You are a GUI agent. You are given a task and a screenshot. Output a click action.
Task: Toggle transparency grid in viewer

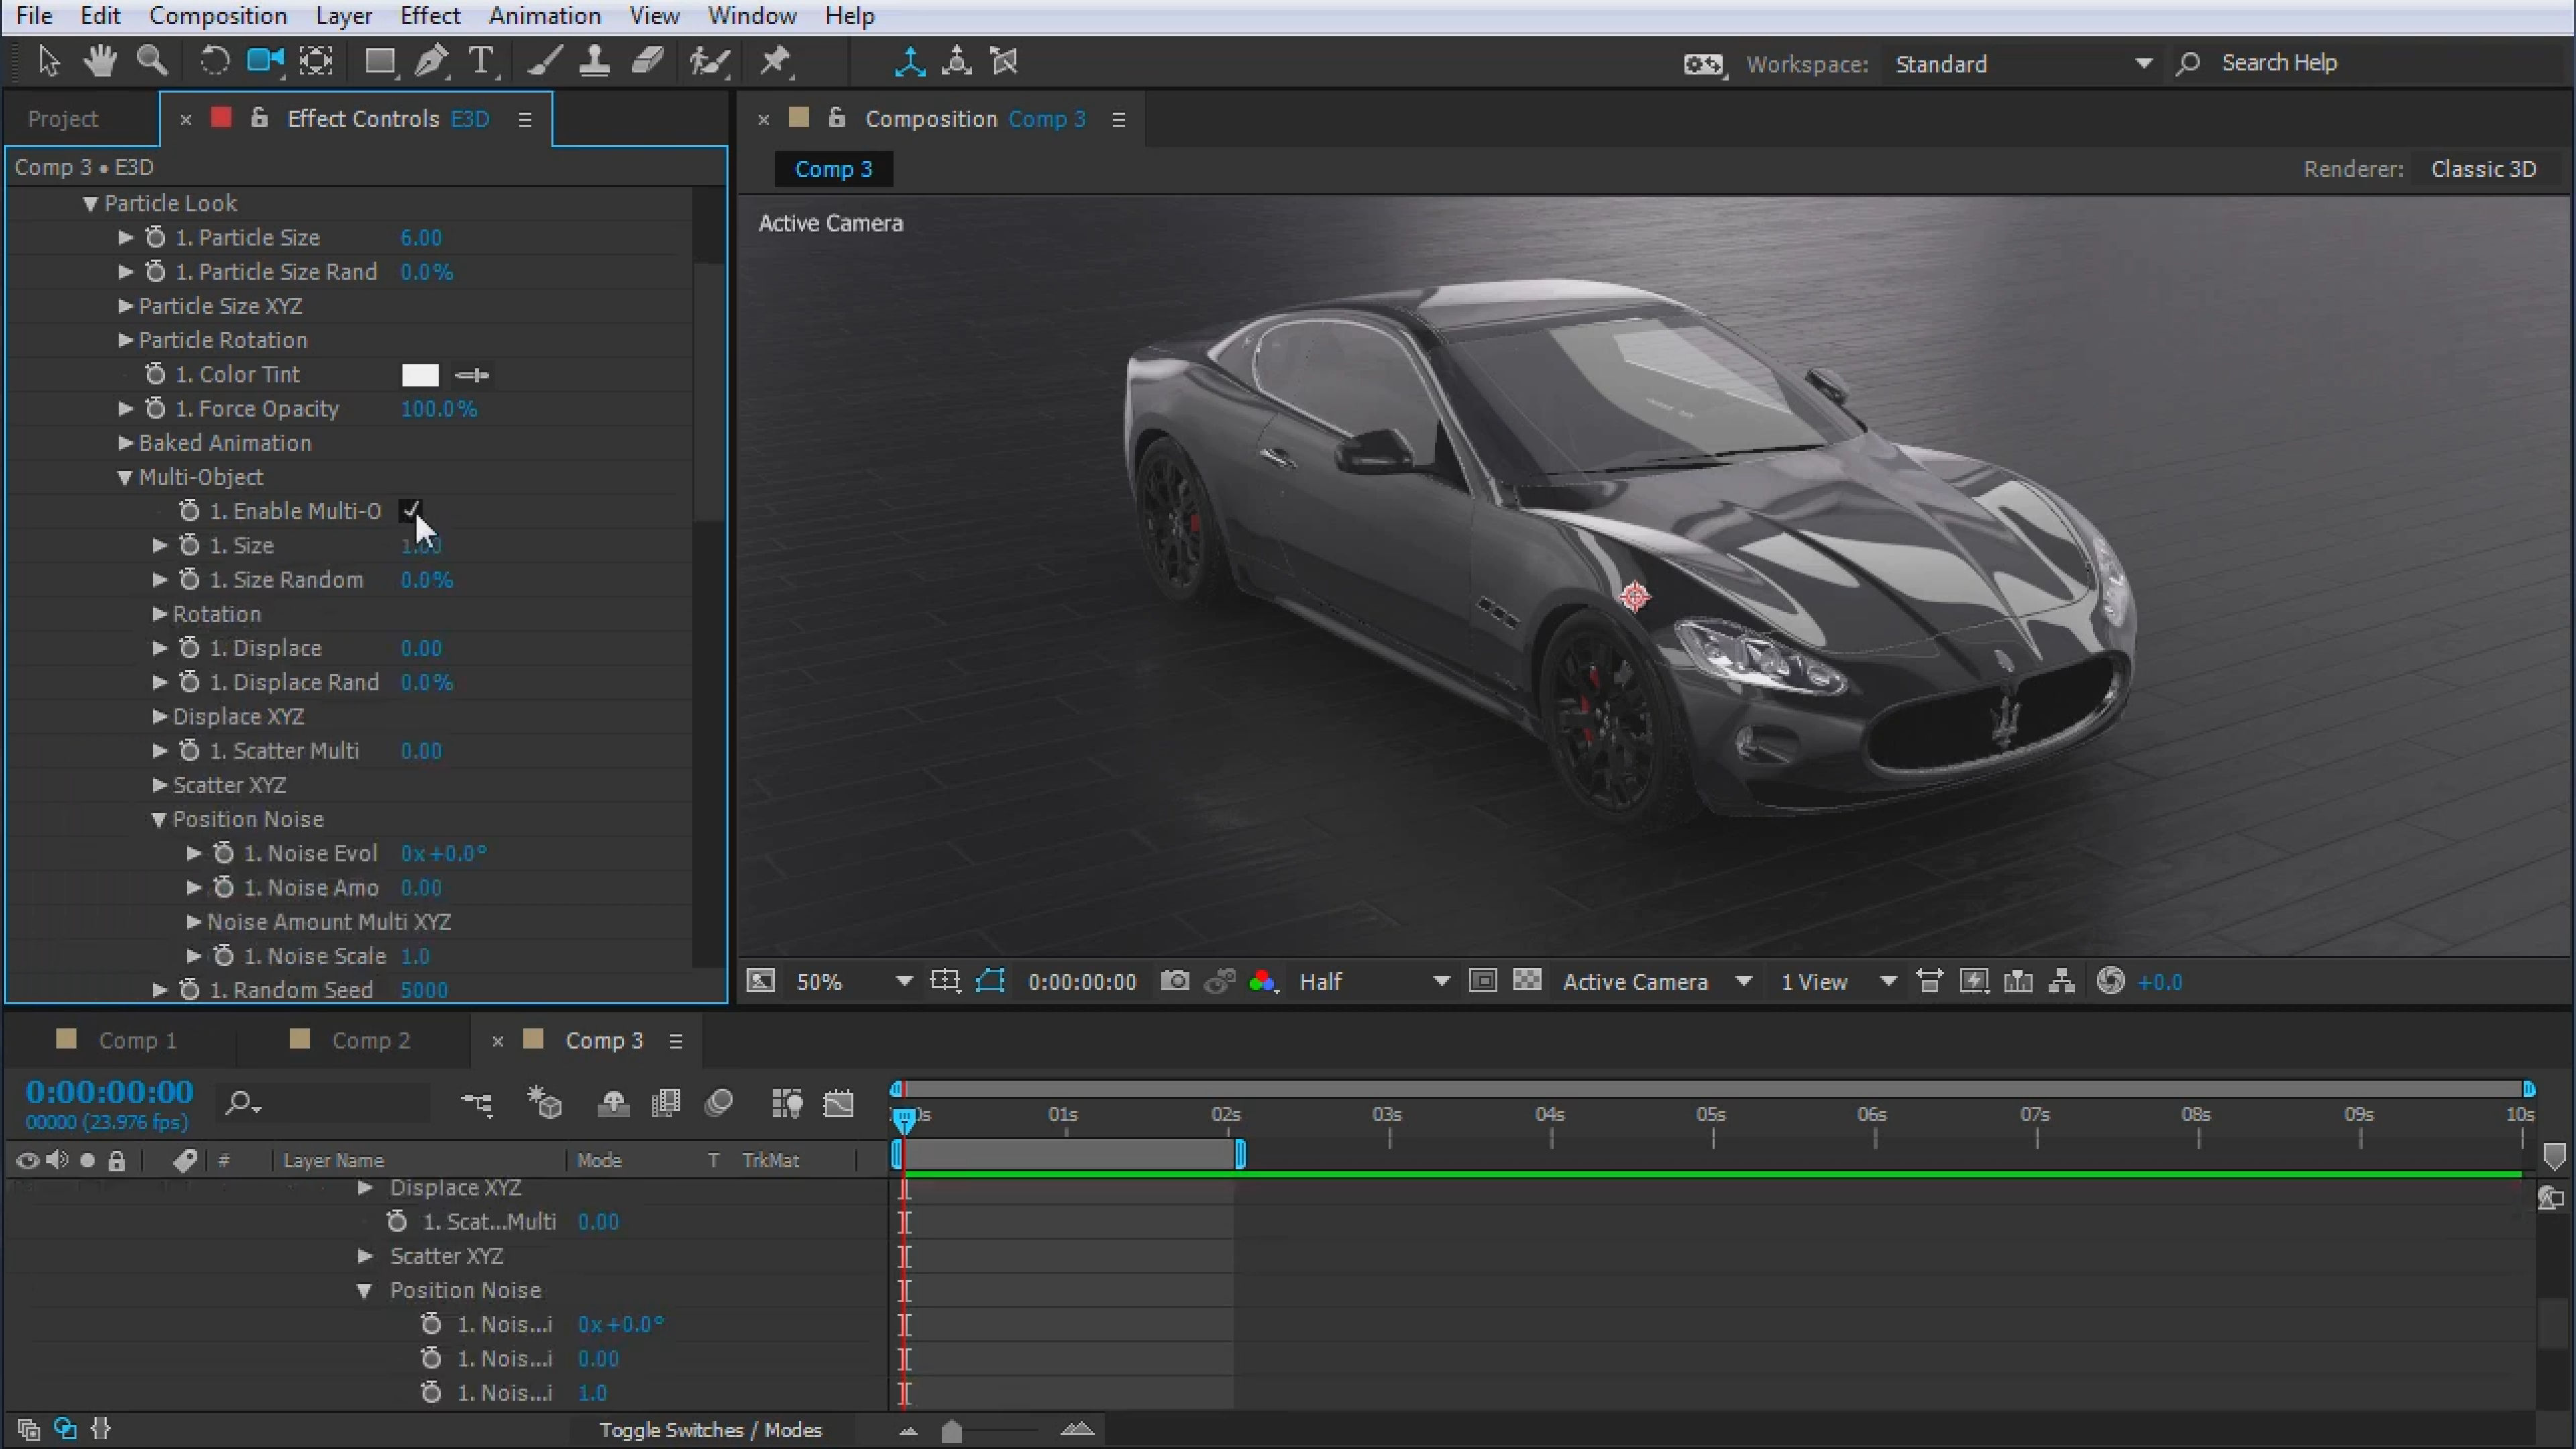click(1527, 981)
